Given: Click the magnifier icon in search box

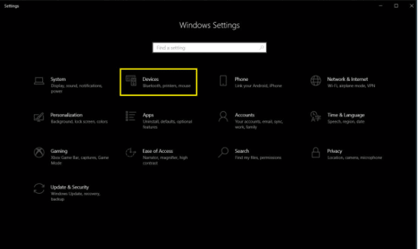Looking at the screenshot, I should 261,48.
